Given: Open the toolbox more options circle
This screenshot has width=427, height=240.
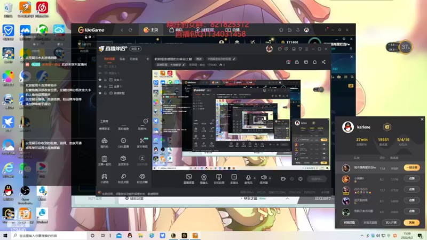Looking at the screenshot, I should [146, 121].
